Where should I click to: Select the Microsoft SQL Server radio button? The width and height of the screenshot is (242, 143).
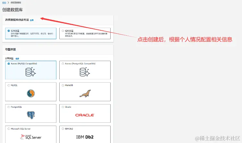point(9,129)
